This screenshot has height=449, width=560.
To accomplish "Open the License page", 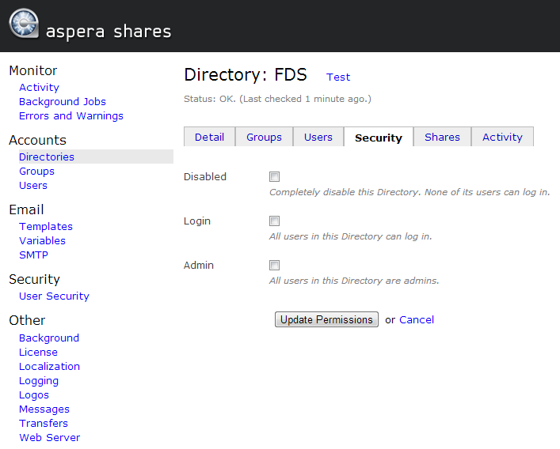I will pos(38,352).
